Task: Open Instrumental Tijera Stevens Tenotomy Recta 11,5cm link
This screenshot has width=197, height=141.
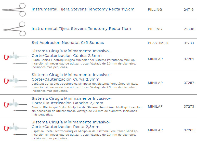Action: pos(83,9)
